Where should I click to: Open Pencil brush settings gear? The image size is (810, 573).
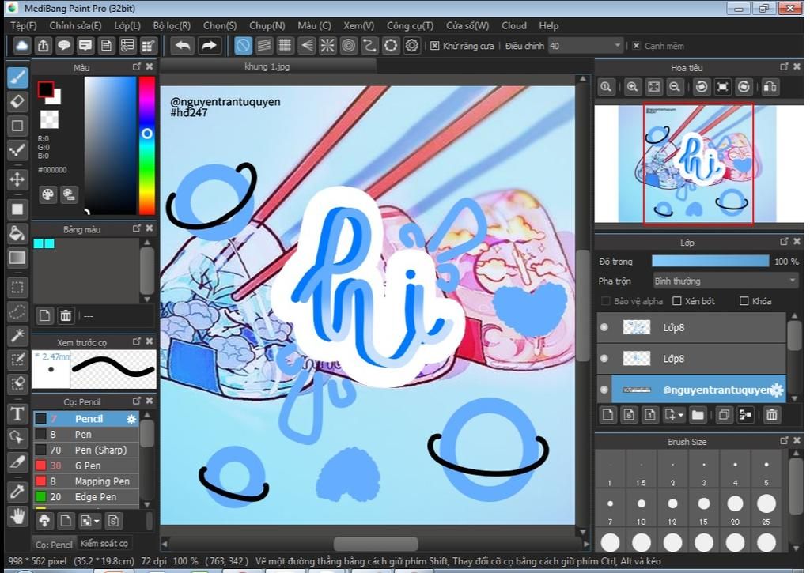click(132, 419)
